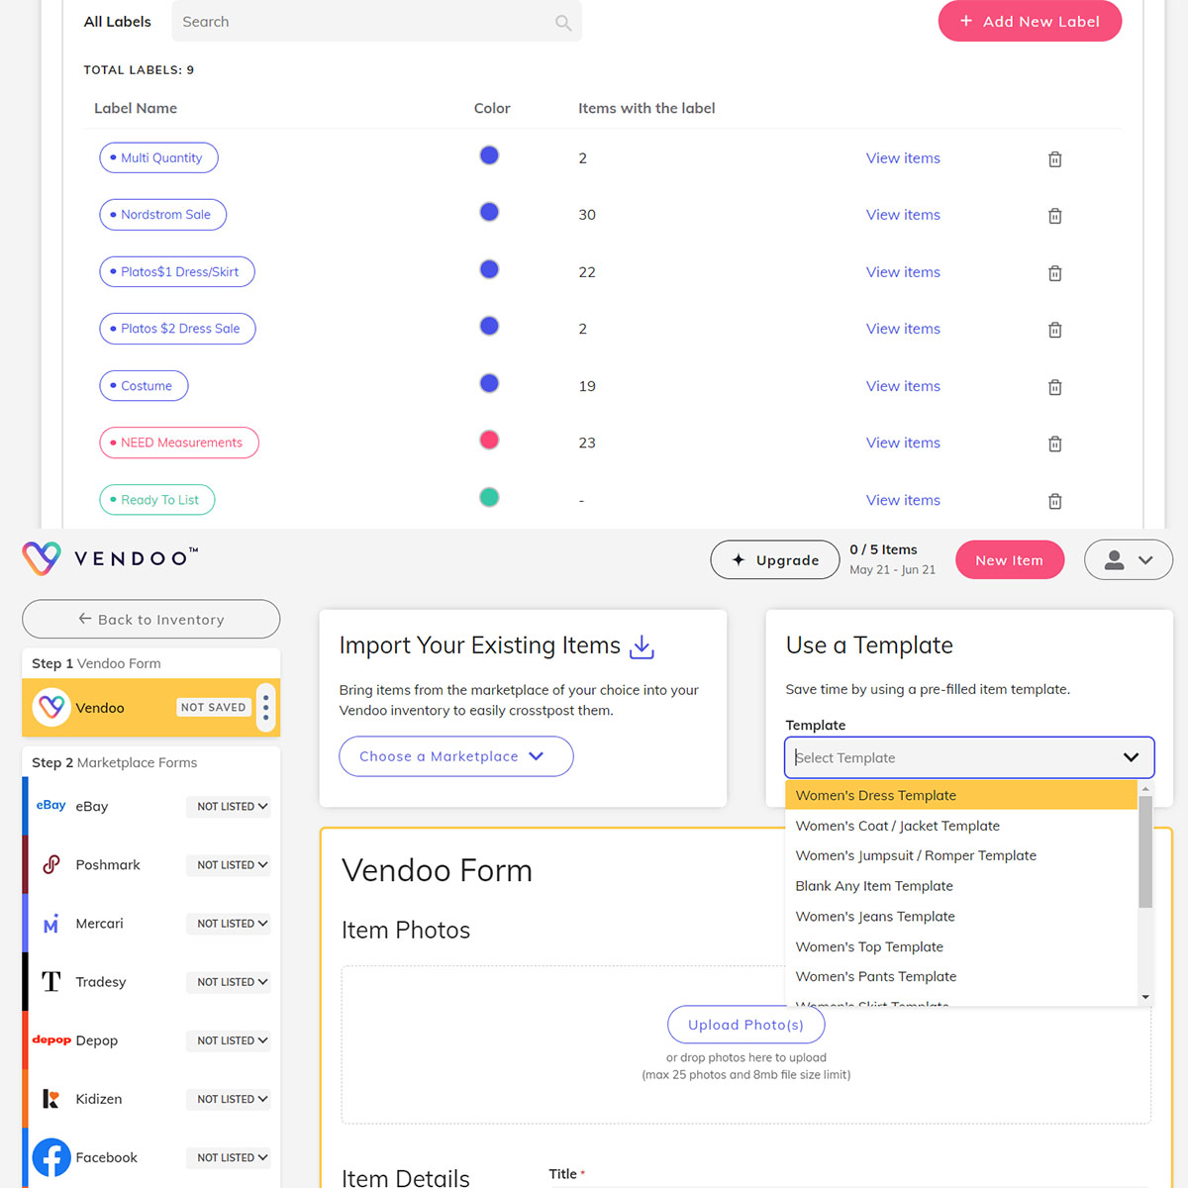View items for Costume label
The image size is (1188, 1188).
coord(903,386)
